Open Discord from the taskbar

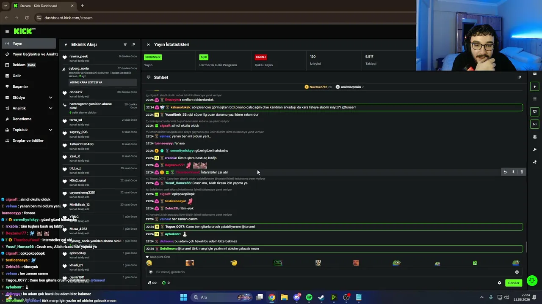tap(297, 297)
